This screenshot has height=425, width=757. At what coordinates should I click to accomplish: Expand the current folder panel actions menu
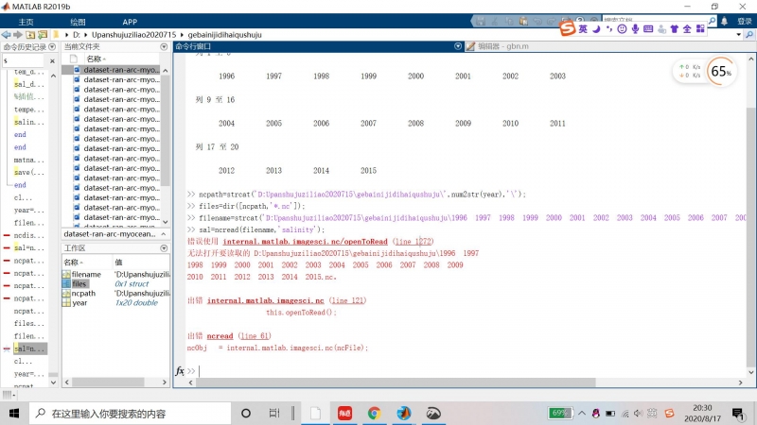(x=163, y=46)
